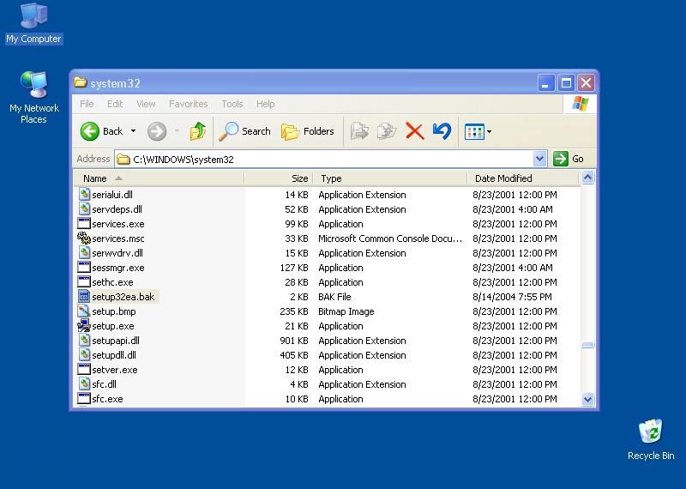686x489 pixels.
Task: Select the setup.bmp bitmap icon
Action: click(x=84, y=311)
